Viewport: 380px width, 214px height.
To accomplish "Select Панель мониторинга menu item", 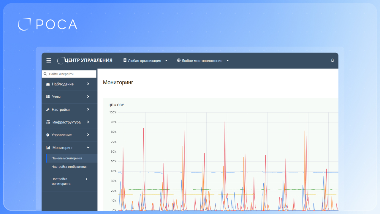I will pos(67,158).
